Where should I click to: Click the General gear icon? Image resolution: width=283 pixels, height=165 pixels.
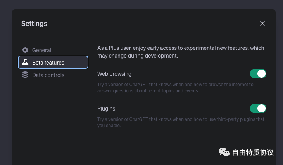click(25, 50)
